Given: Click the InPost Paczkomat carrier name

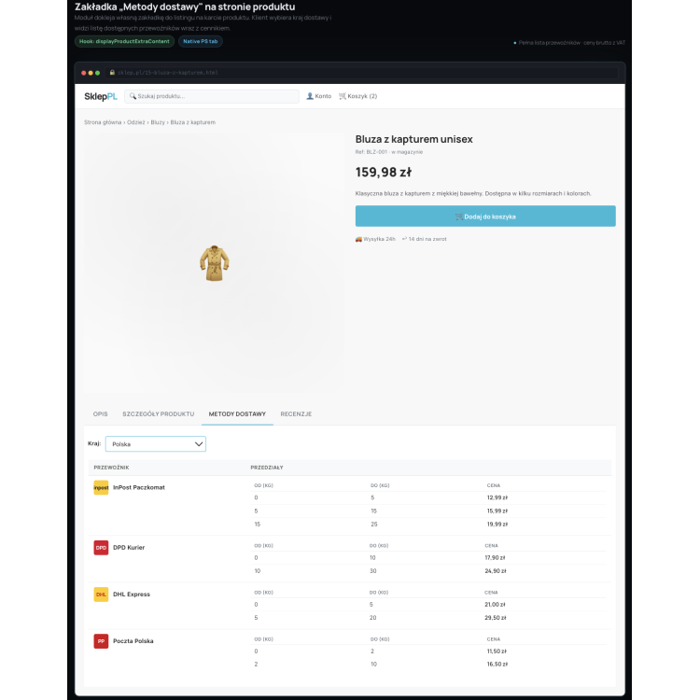Looking at the screenshot, I should point(139,488).
